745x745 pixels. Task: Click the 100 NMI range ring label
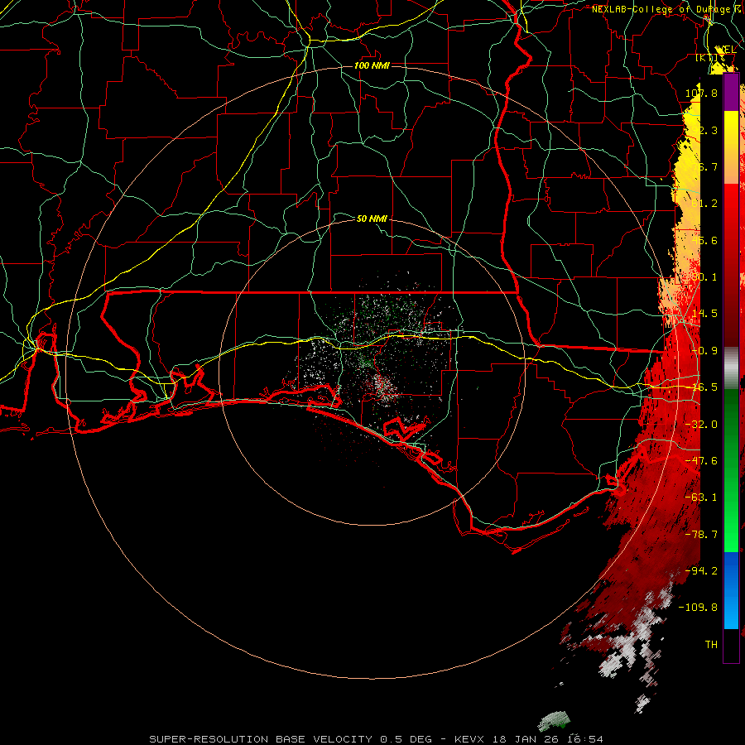(372, 65)
